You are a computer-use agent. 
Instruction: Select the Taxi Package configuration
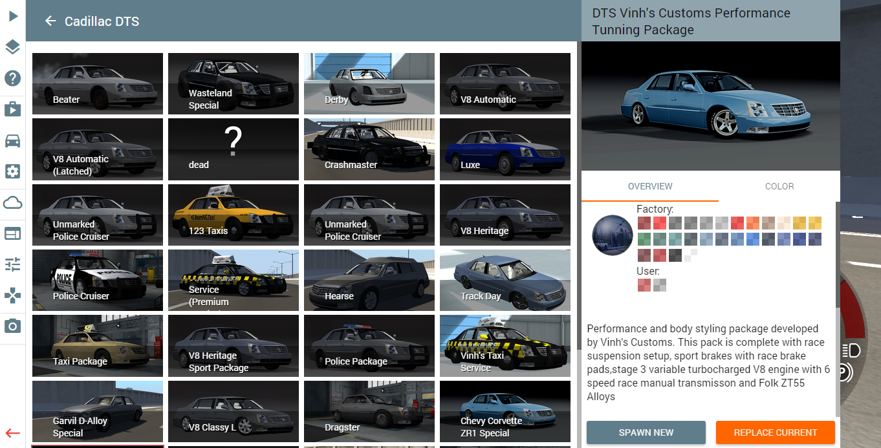98,346
